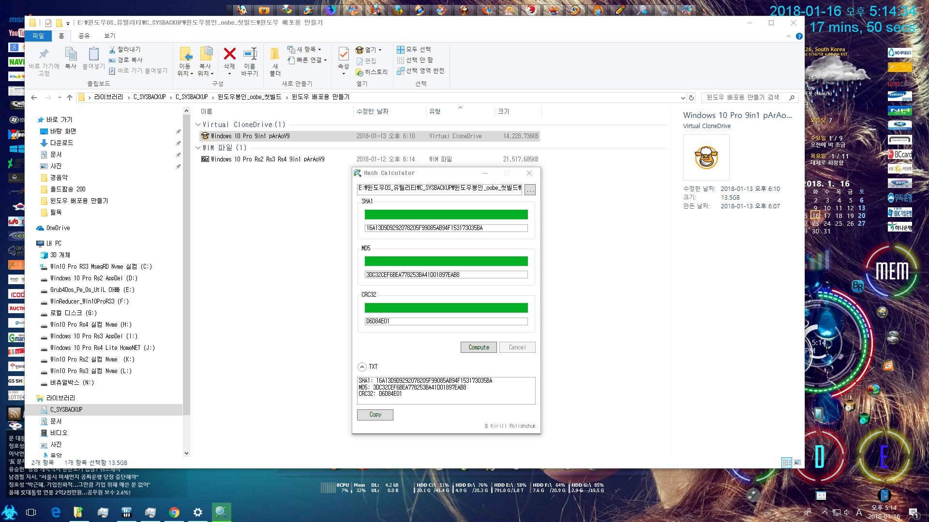
Task: Open 다운로드 in the navigation pane
Action: (62, 143)
